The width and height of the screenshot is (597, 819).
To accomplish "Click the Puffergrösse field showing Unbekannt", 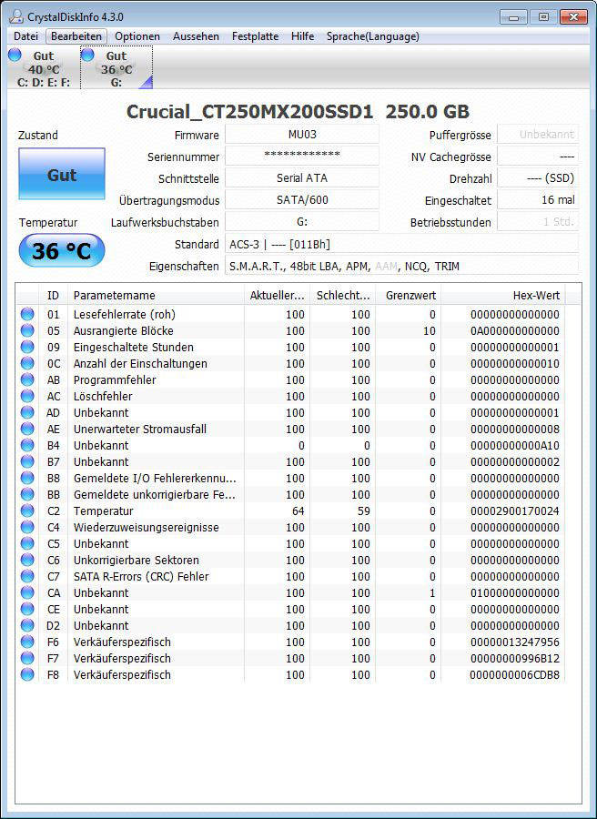I will (x=538, y=135).
